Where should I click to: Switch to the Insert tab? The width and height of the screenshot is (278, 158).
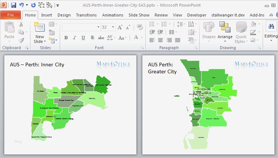coord(47,15)
